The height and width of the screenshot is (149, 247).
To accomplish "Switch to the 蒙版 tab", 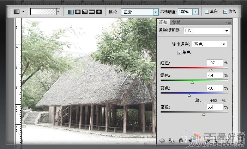I will pyautogui.click(x=176, y=22).
